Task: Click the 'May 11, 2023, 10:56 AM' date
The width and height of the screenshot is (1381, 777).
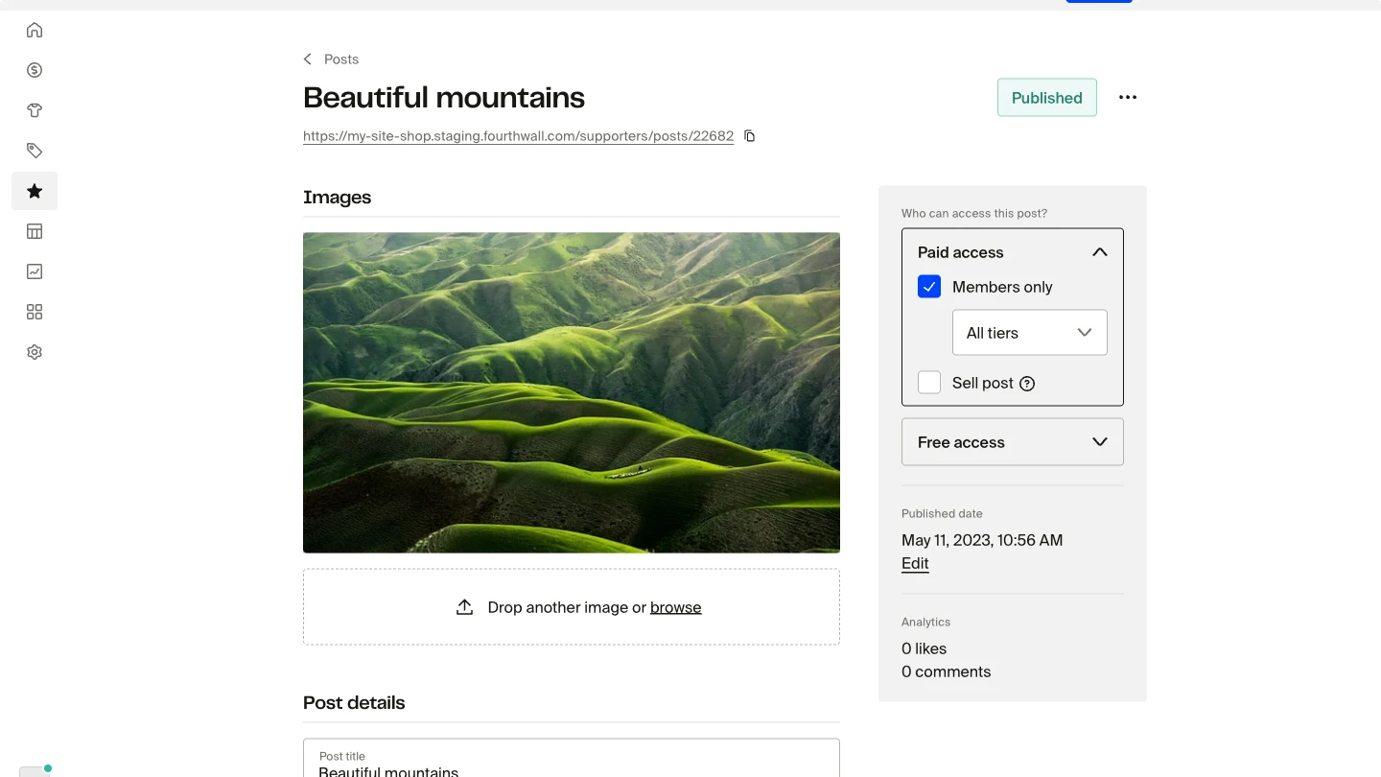Action: coord(982,540)
